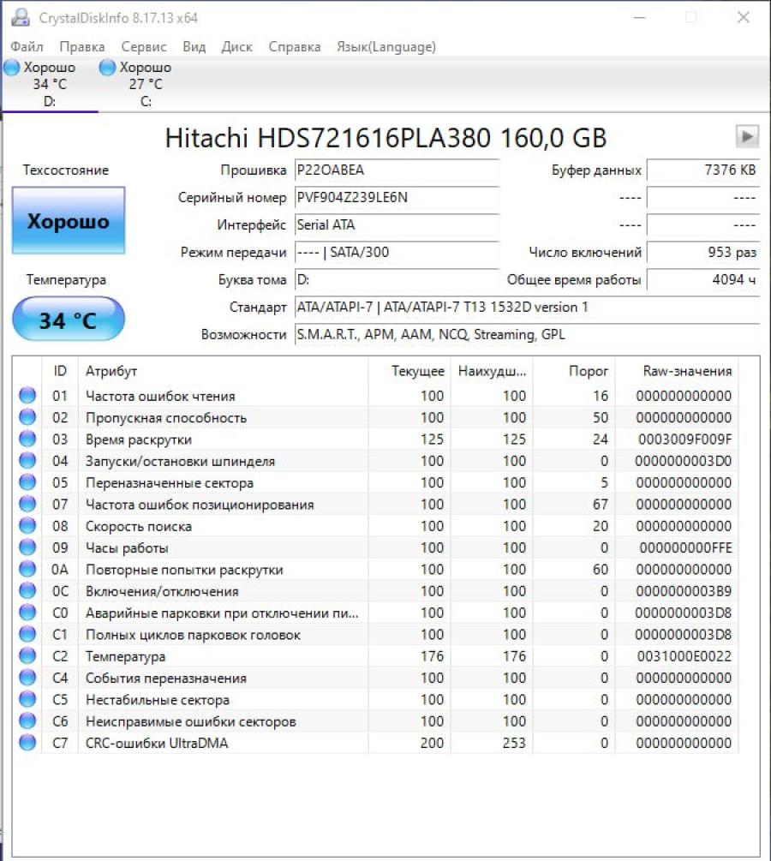Screen dimensions: 771x861
Task: Click the blue status circle above drive D:
Action: (11, 67)
